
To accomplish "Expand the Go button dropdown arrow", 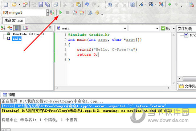I will 173,28.
